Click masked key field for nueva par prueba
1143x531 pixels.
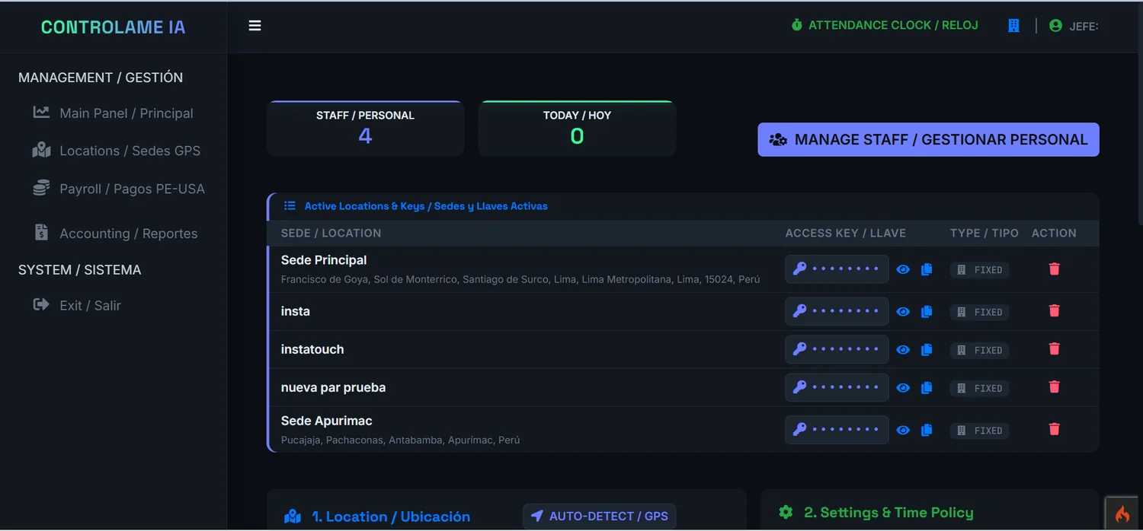coord(837,387)
